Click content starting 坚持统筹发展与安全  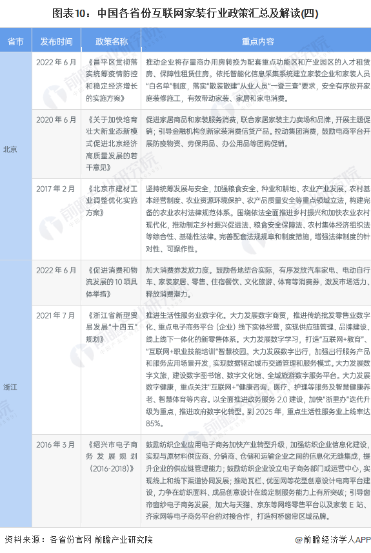(x=258, y=218)
